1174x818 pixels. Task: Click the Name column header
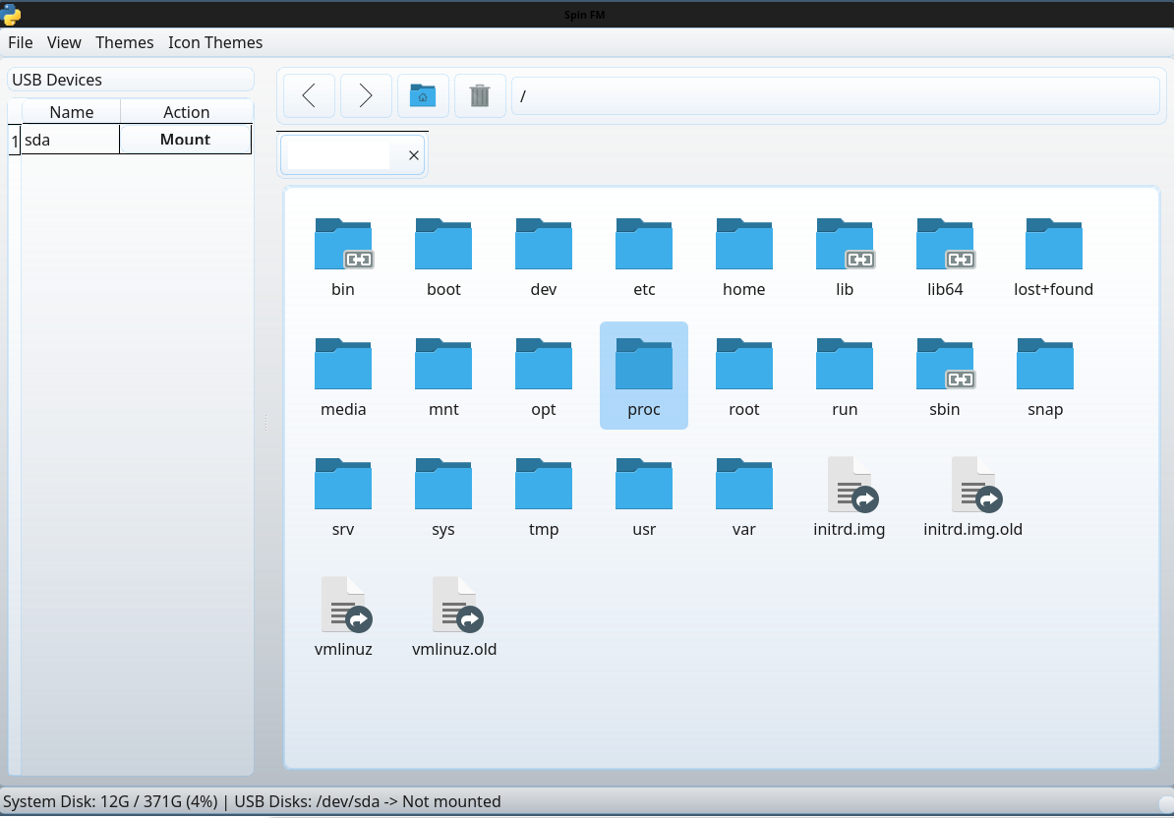71,112
